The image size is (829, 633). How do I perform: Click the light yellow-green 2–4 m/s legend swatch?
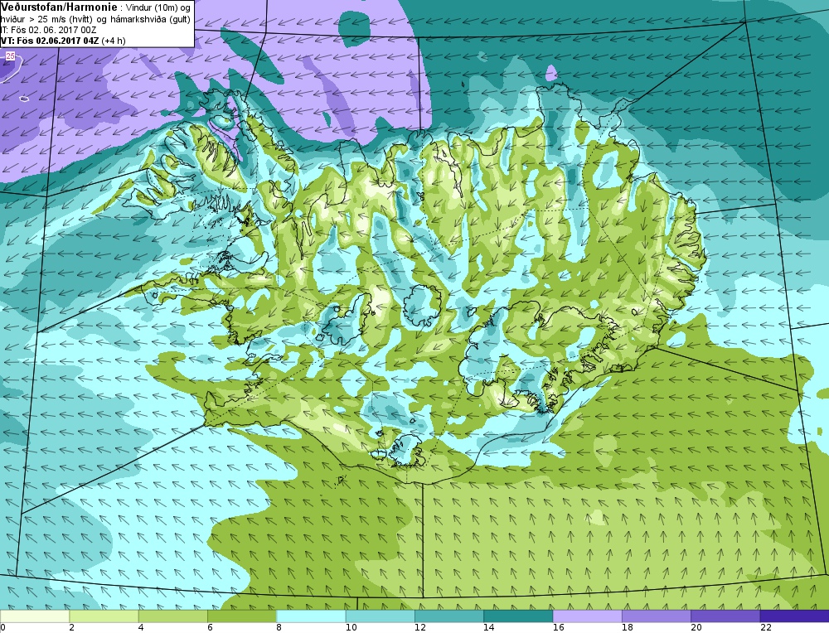[104, 616]
